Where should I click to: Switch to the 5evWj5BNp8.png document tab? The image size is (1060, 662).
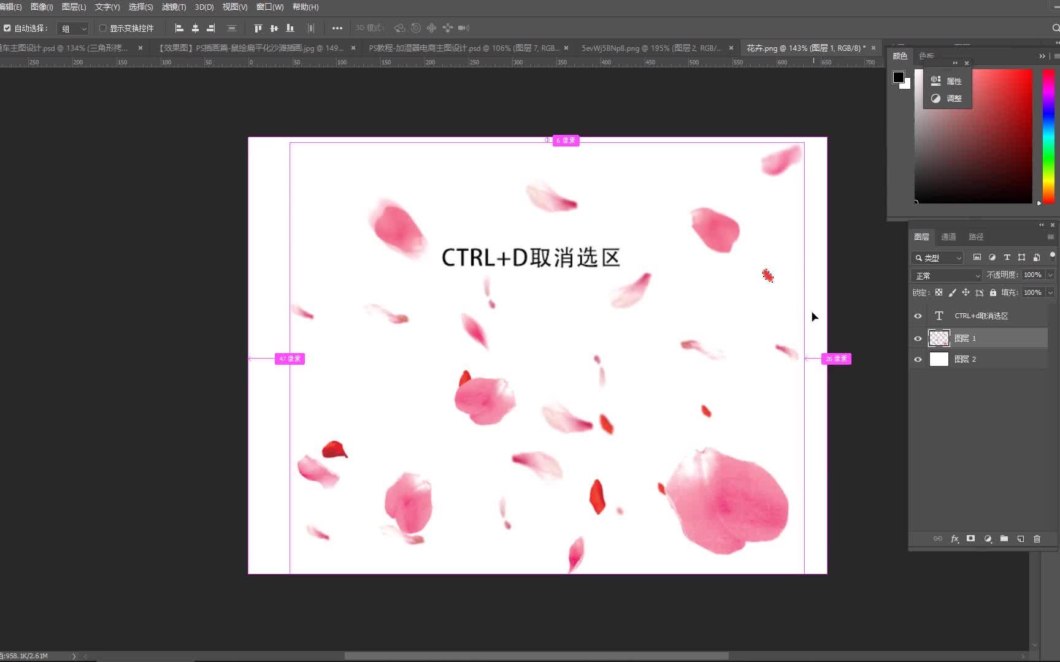(651, 48)
